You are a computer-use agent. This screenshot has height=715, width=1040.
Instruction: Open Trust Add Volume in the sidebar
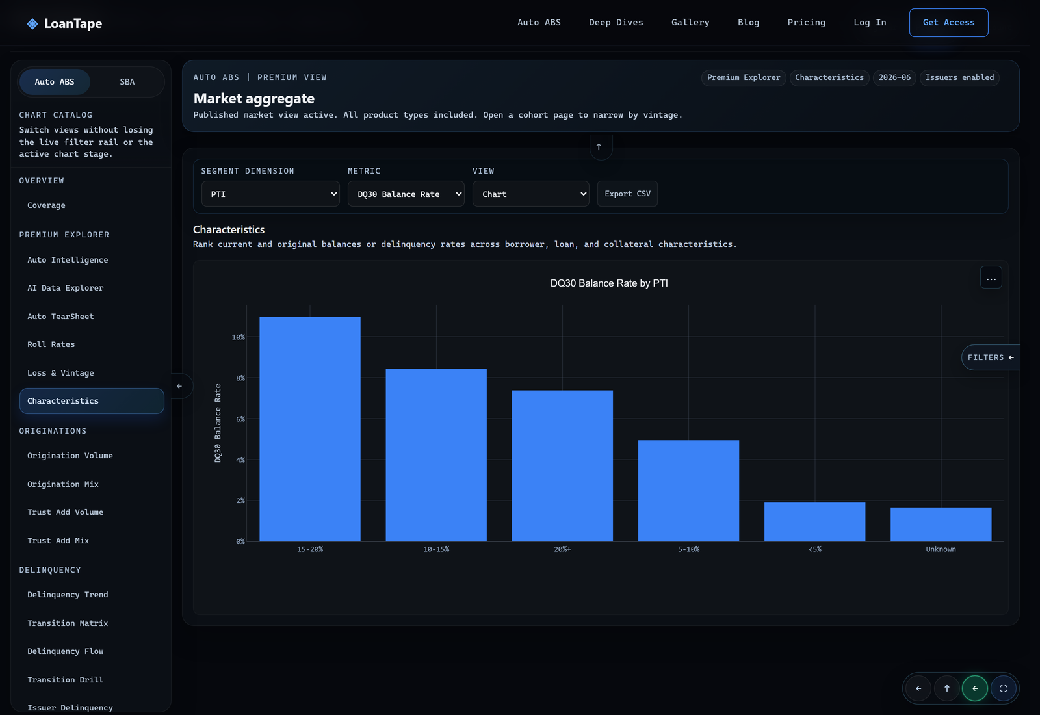click(x=92, y=512)
